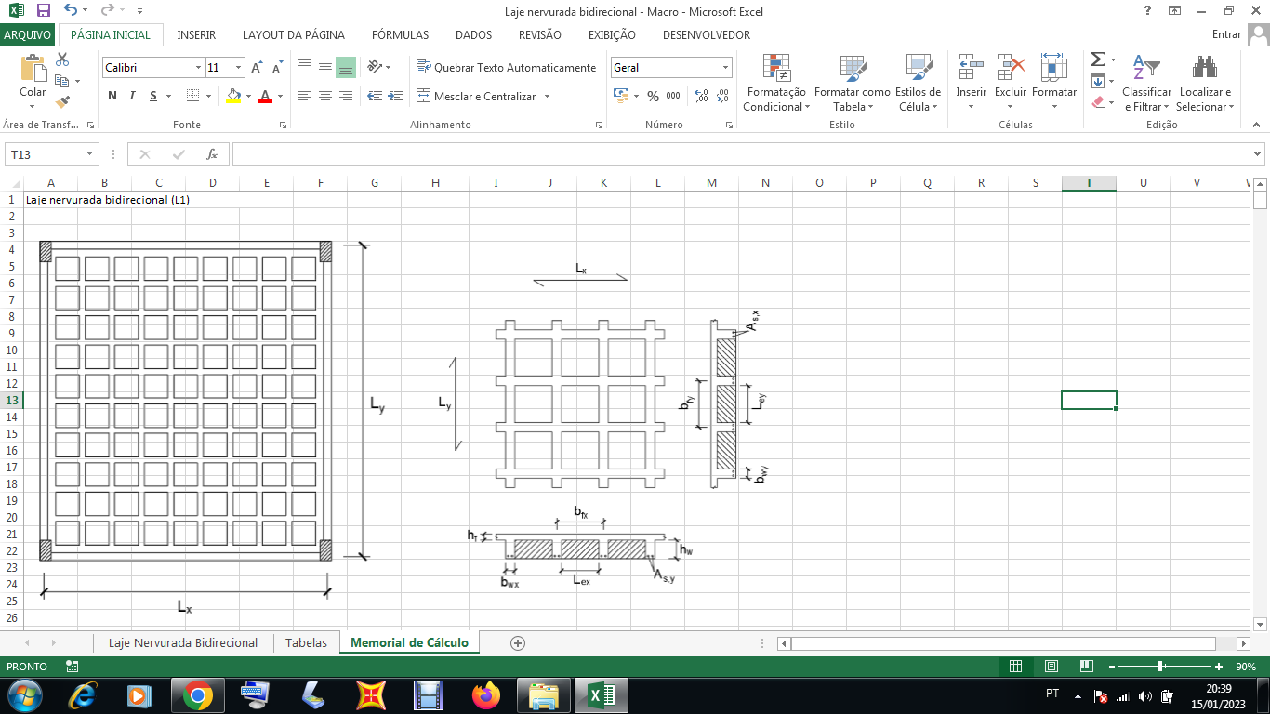This screenshot has width=1270, height=714.
Task: Open Internet Explorer from the taskbar
Action: click(84, 695)
